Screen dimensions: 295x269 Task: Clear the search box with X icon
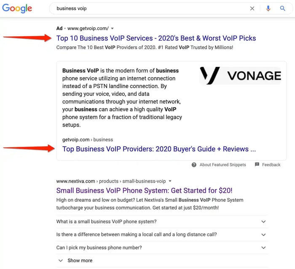[x=252, y=8]
